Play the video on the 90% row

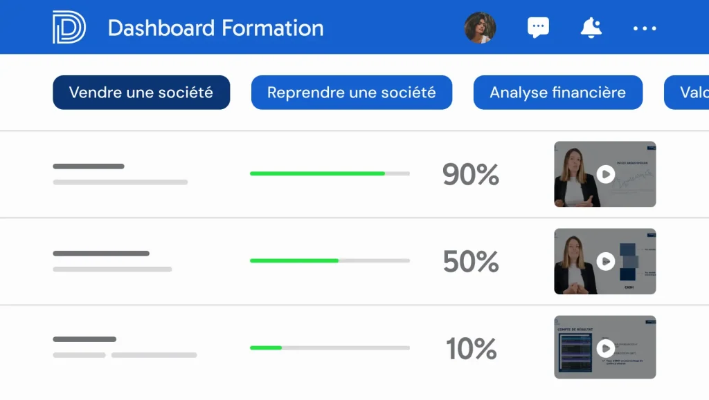(606, 174)
